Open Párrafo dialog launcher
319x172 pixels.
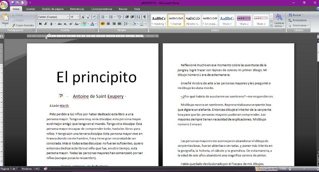click(146, 30)
